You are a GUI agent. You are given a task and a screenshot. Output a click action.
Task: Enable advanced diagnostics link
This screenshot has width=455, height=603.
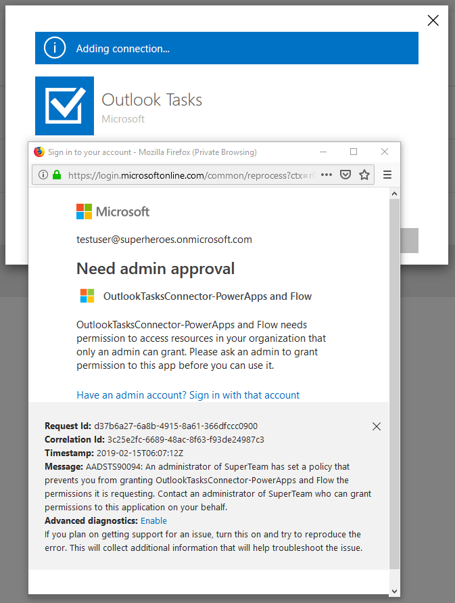click(x=153, y=520)
